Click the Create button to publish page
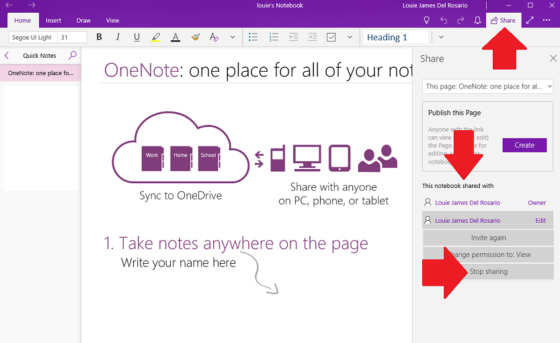560x343 pixels. [x=524, y=145]
